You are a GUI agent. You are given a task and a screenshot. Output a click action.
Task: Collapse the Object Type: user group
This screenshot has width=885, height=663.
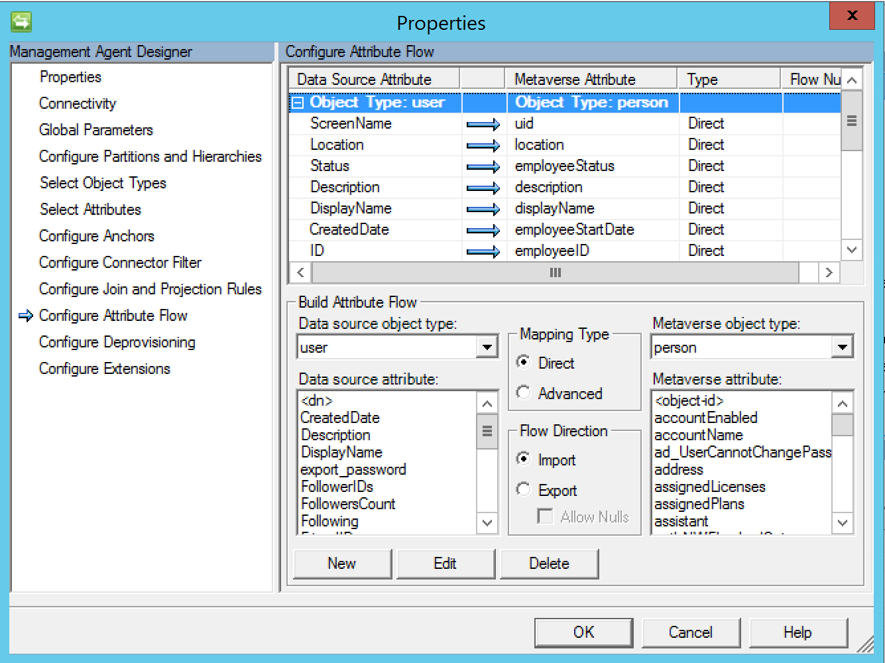[x=298, y=103]
